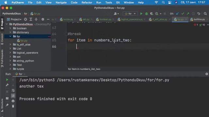The height and width of the screenshot is (117, 209).
Task: Open macOS Control Center
Action: coord(170,3)
